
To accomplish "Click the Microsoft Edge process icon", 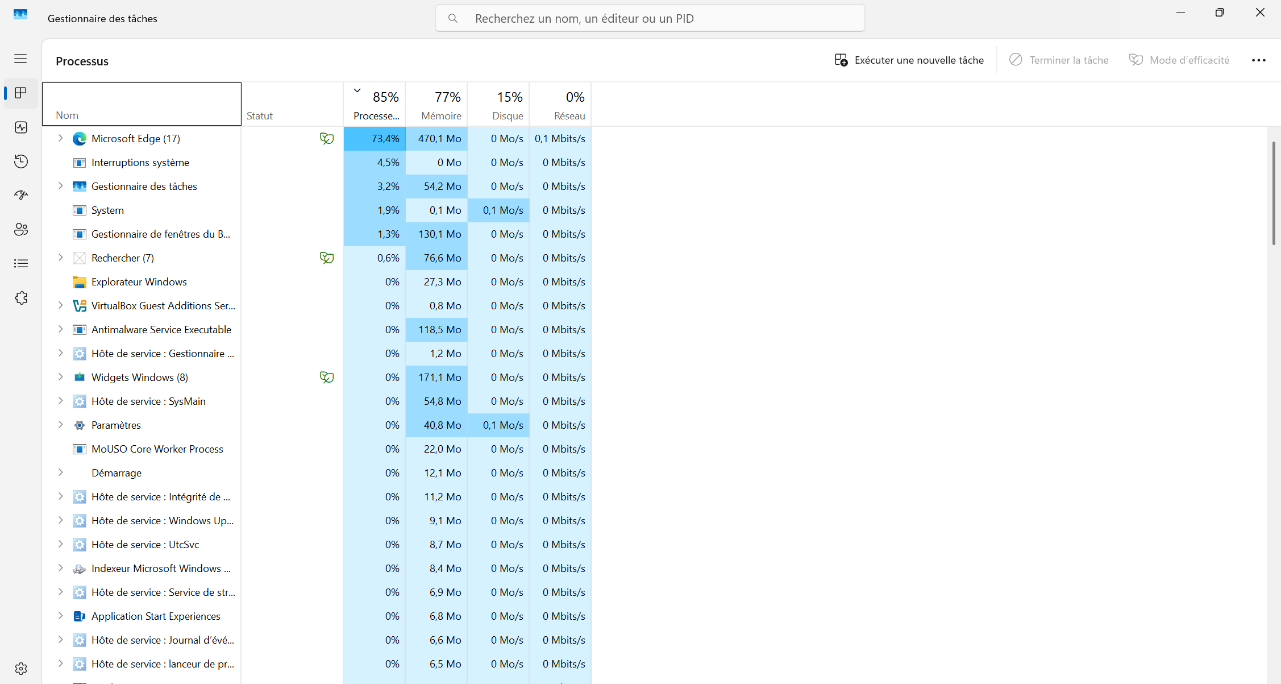I will [80, 139].
